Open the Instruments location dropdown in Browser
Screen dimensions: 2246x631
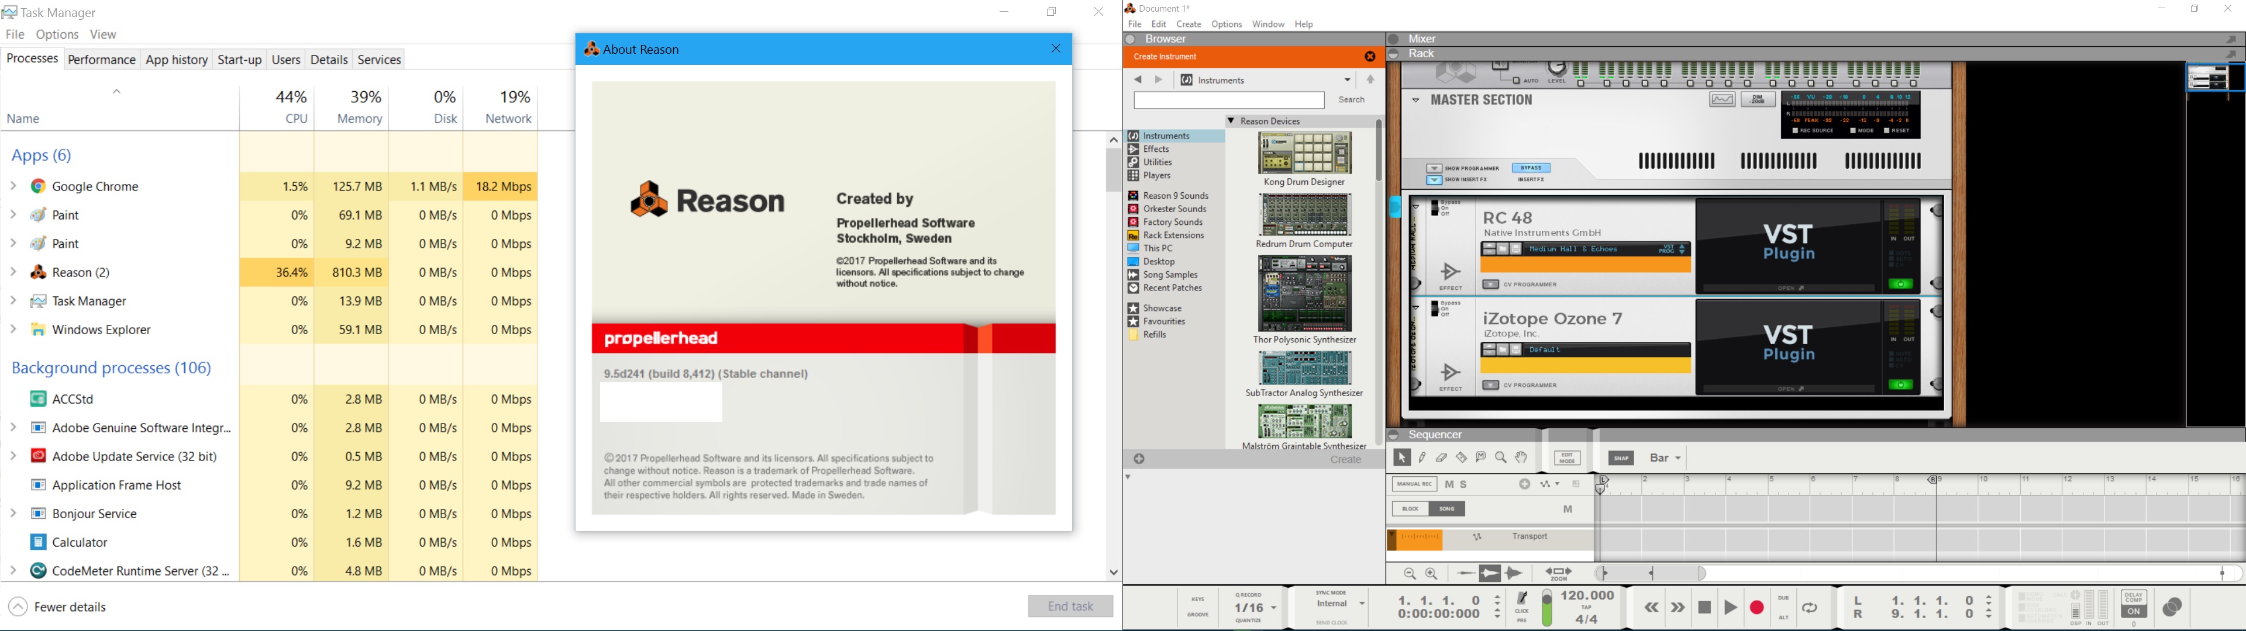[x=1347, y=80]
